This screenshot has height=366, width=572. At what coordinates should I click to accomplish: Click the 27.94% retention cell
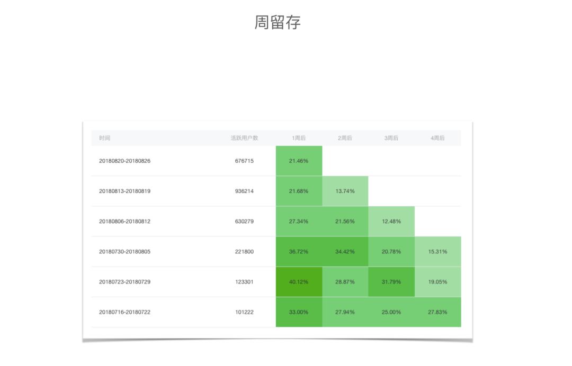point(345,312)
